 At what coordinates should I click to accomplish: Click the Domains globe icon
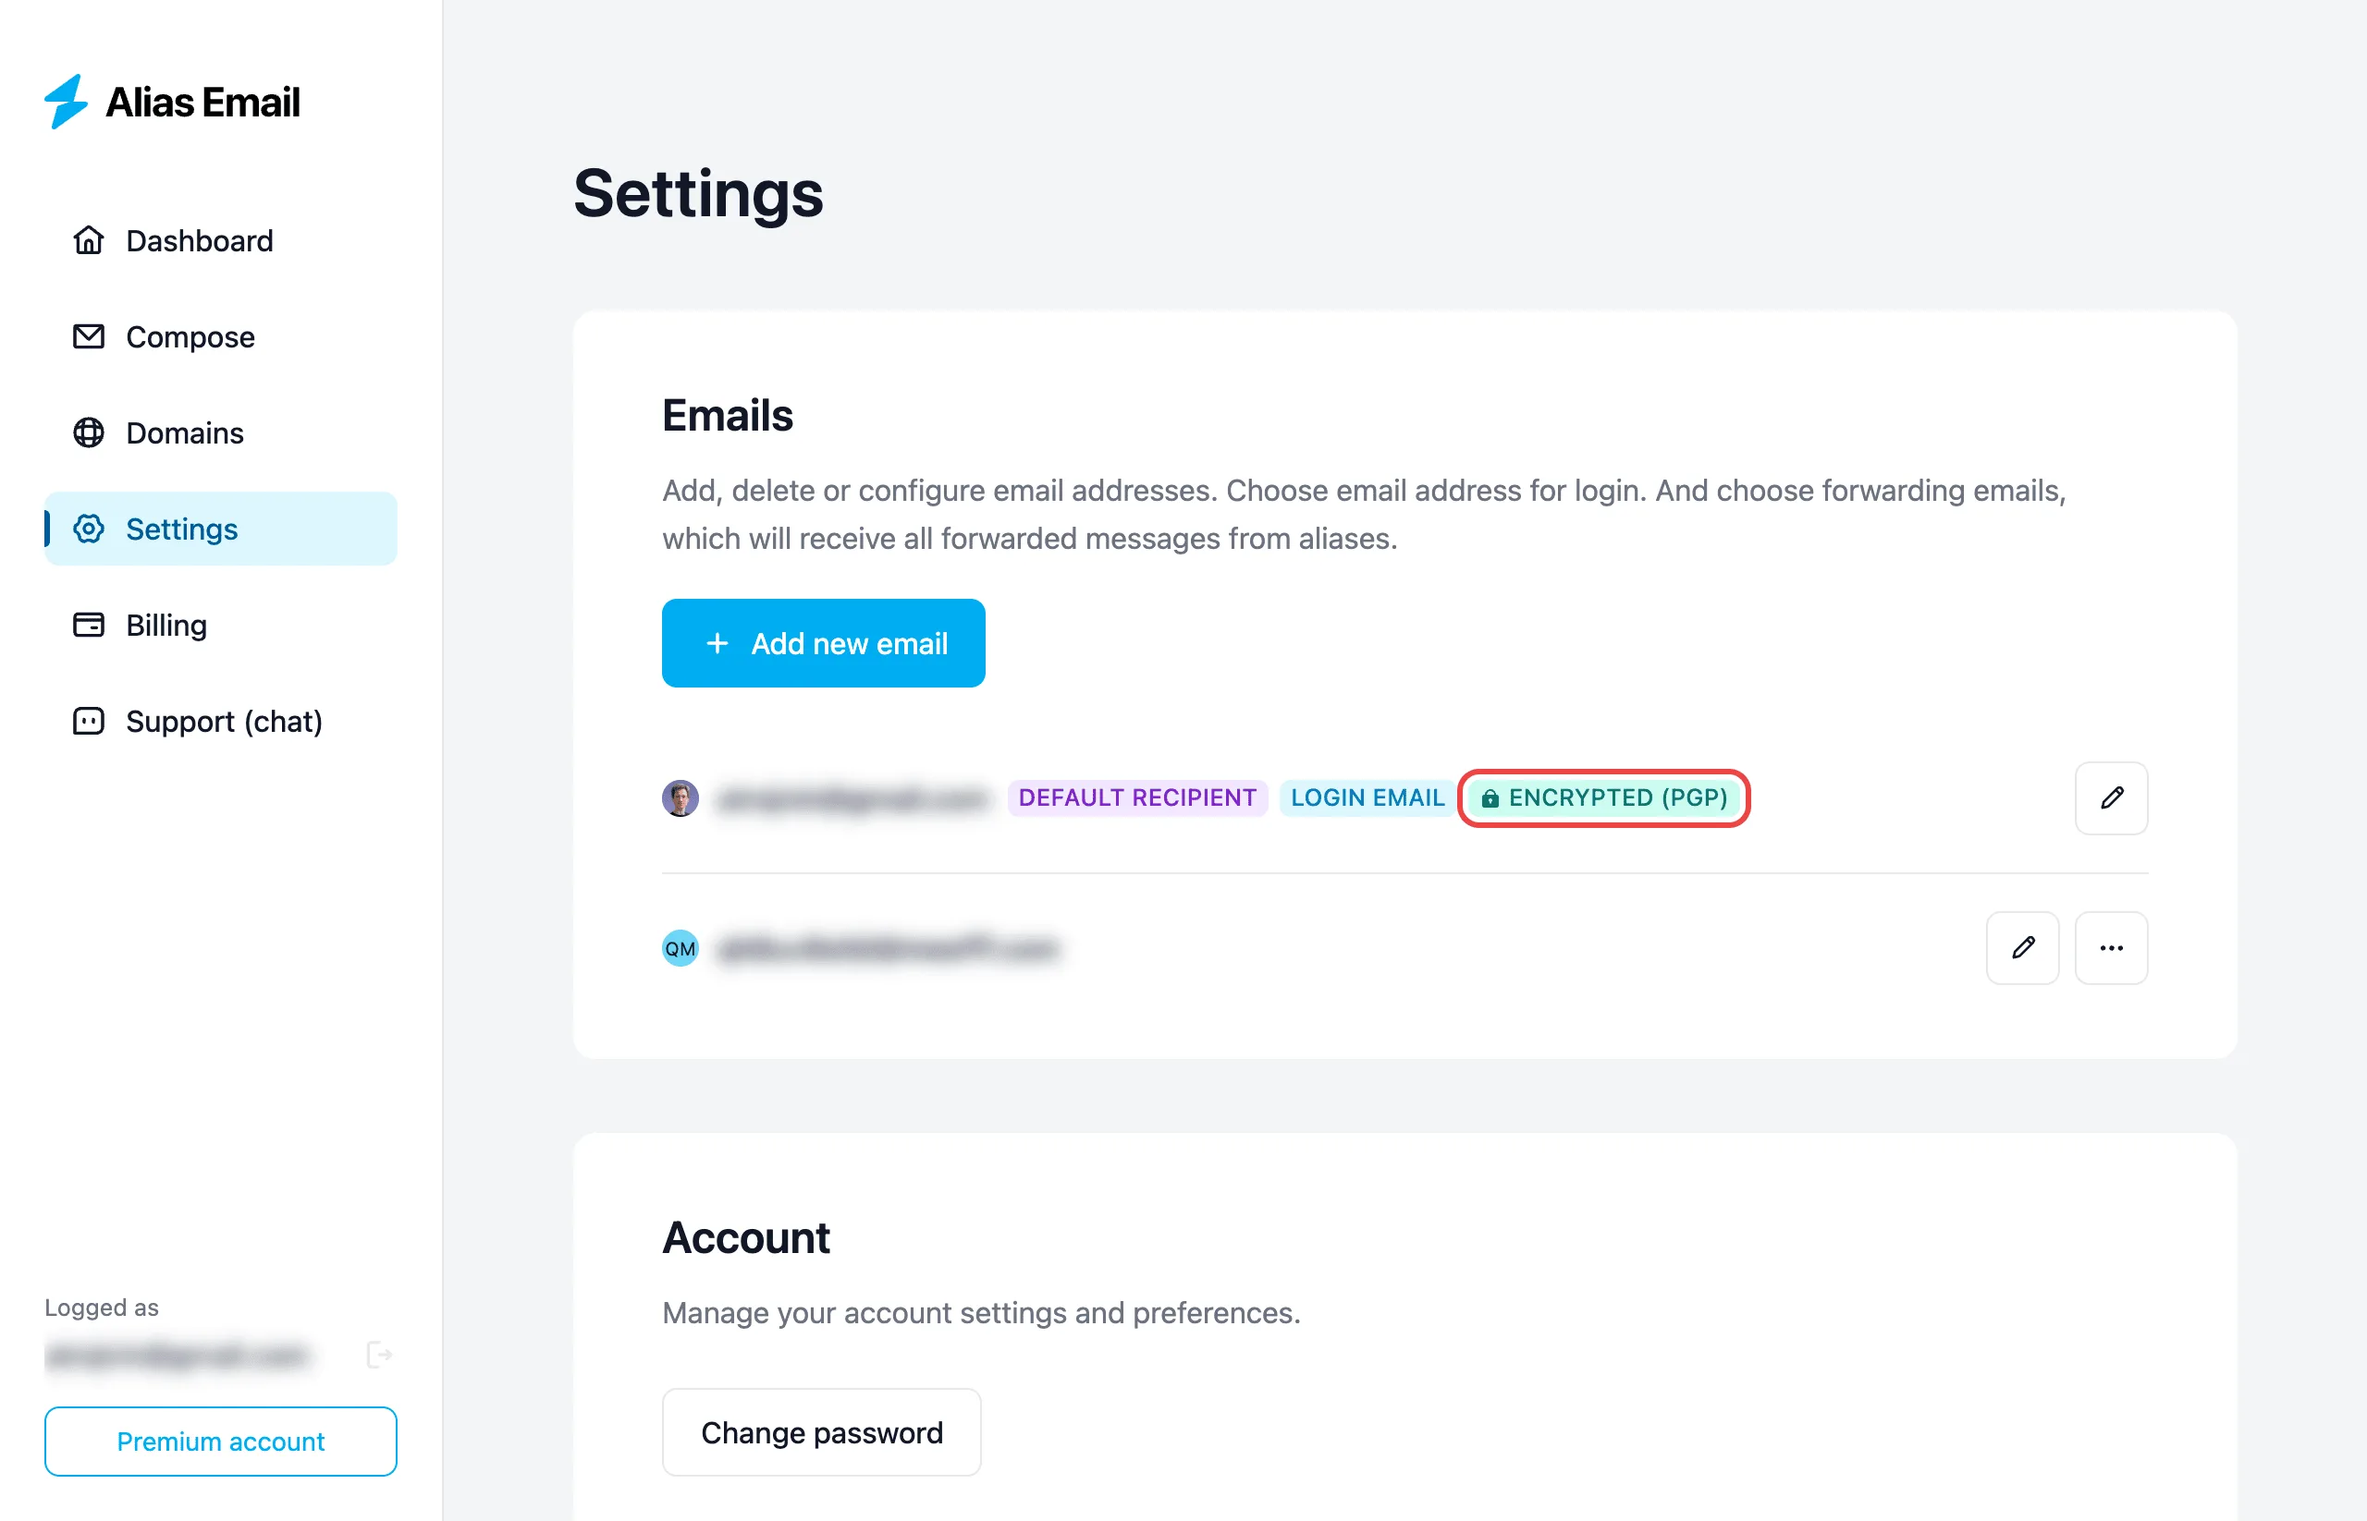(x=89, y=432)
